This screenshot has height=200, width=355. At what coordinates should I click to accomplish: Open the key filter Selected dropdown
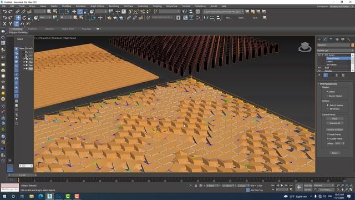point(324,186)
